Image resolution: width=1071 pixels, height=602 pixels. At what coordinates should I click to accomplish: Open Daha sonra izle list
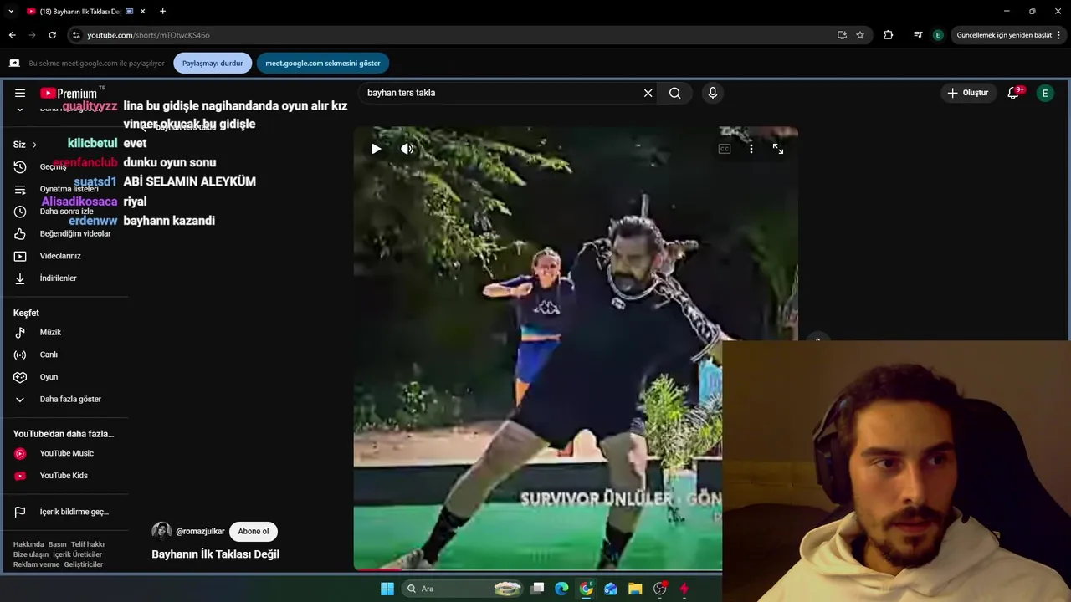[66, 212]
